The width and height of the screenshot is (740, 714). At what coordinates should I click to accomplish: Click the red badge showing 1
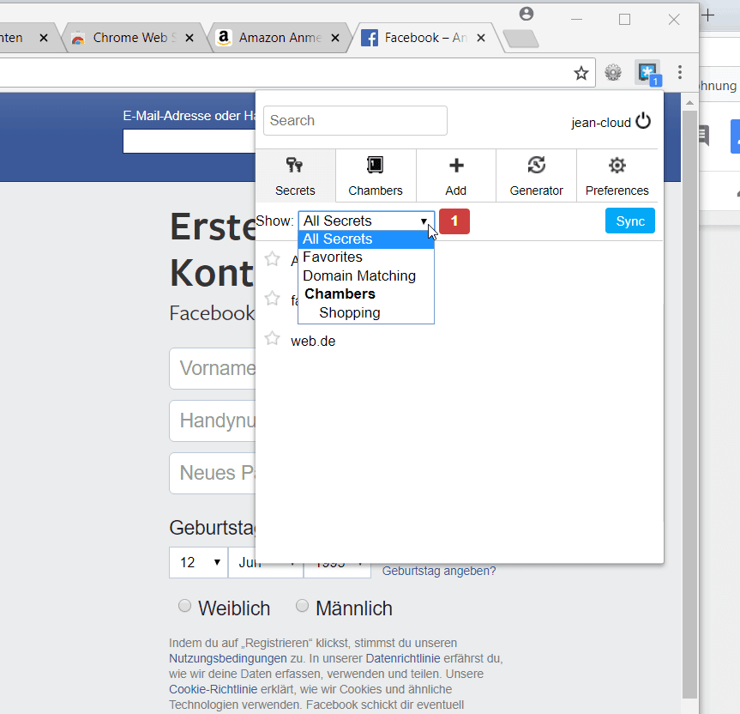[454, 221]
